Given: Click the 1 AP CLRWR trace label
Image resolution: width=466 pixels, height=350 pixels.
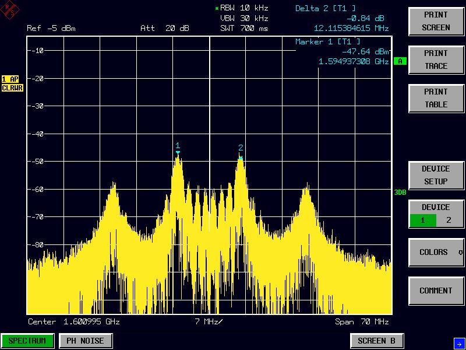Looking at the screenshot, I should coord(11,83).
